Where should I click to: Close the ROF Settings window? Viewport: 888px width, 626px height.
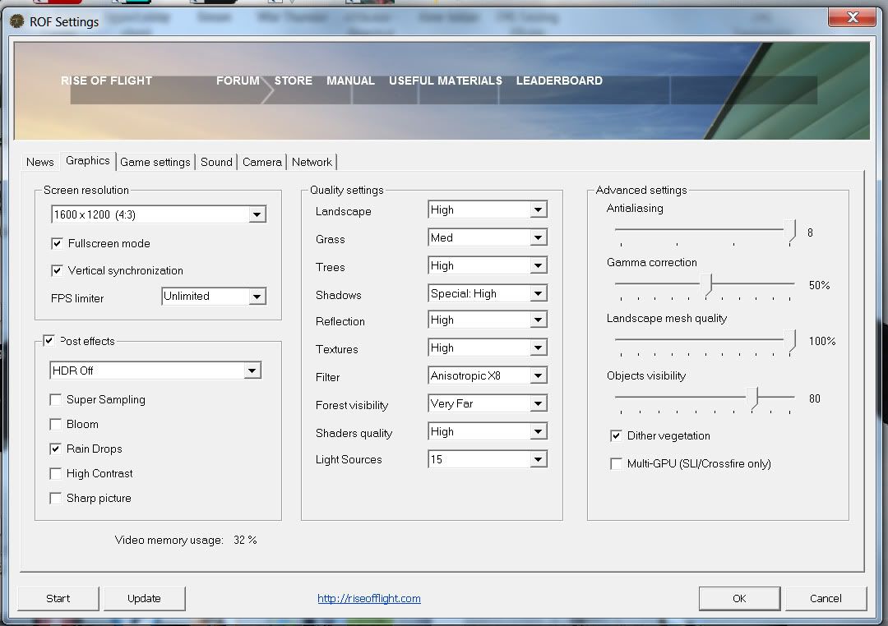pos(852,17)
